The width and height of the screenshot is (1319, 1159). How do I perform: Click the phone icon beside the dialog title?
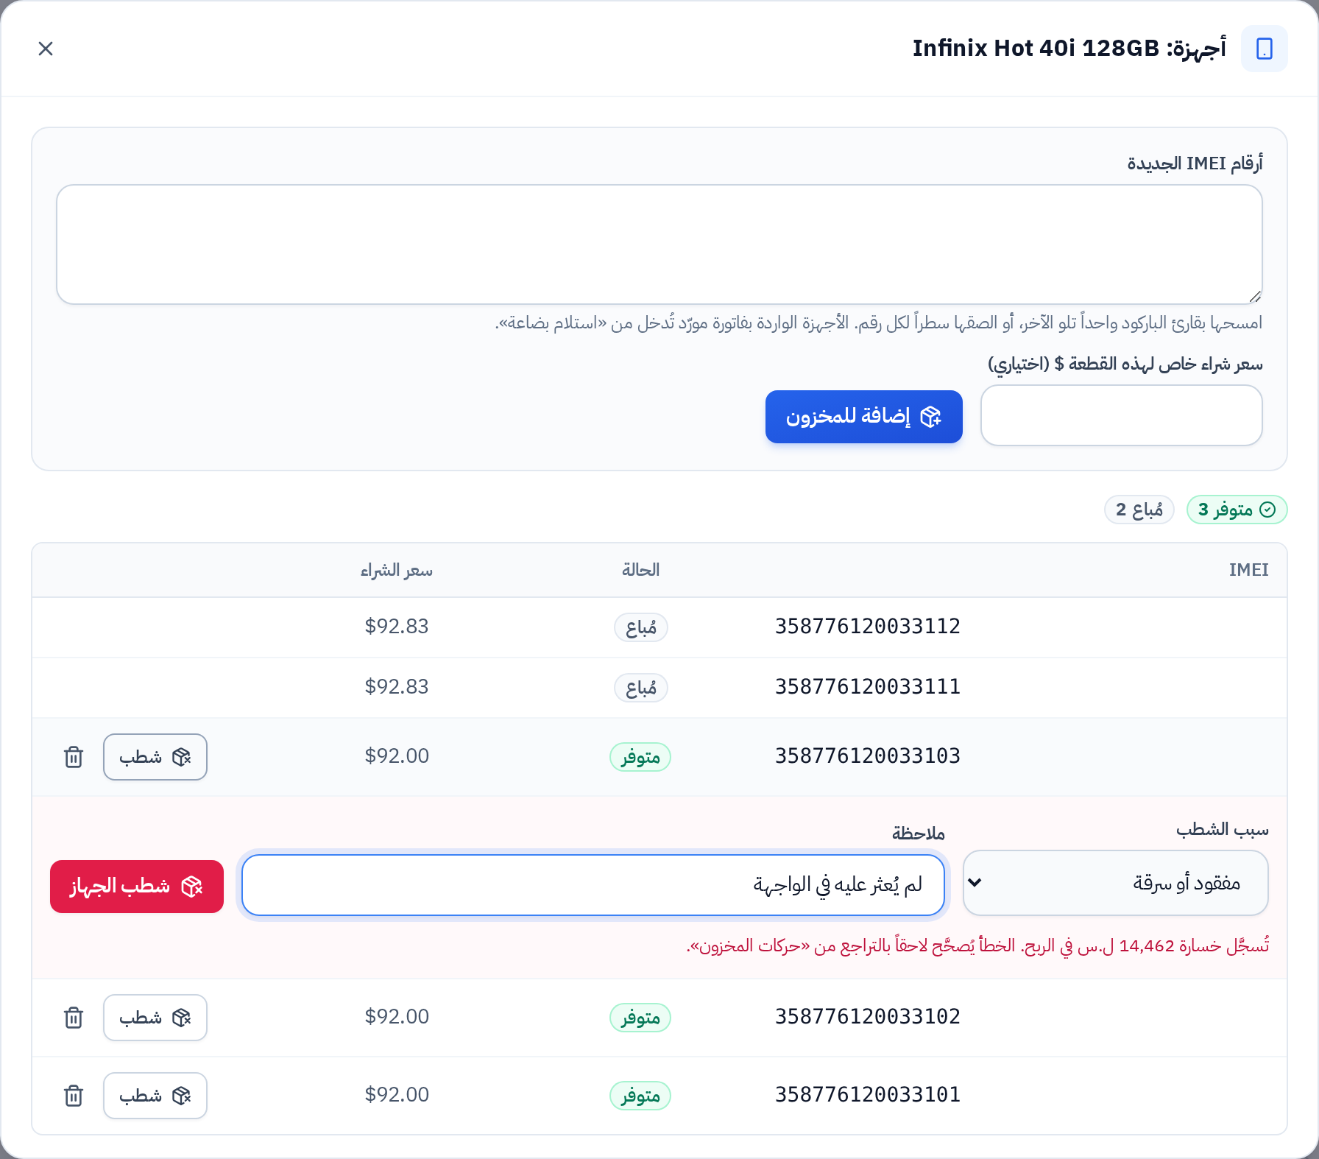click(1265, 49)
